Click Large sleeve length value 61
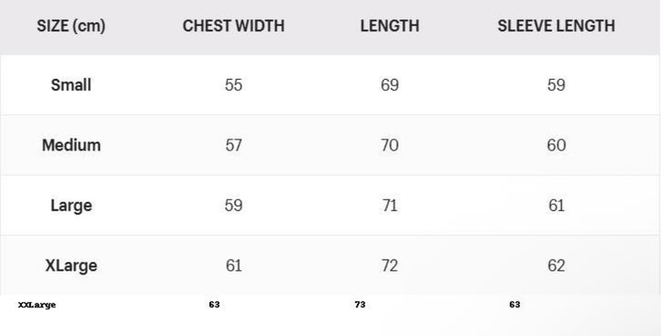This screenshot has height=336, width=661. tap(556, 206)
